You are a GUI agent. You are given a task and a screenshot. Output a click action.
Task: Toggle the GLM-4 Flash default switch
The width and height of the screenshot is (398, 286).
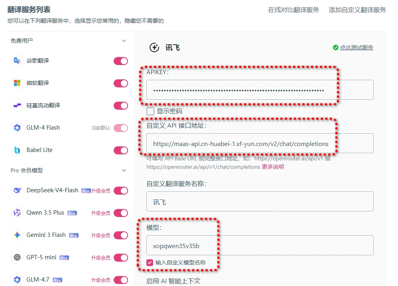pos(121,128)
